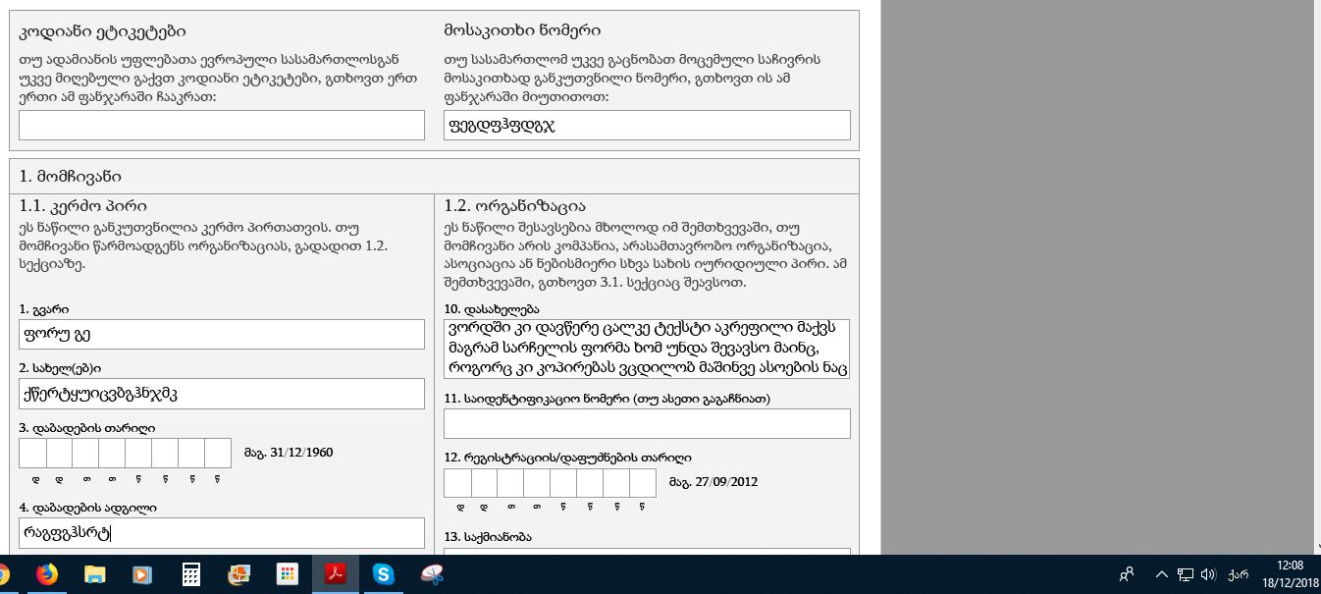Click first day box of დაბადების თარიღი
This screenshot has width=1321, height=594.
pos(32,453)
